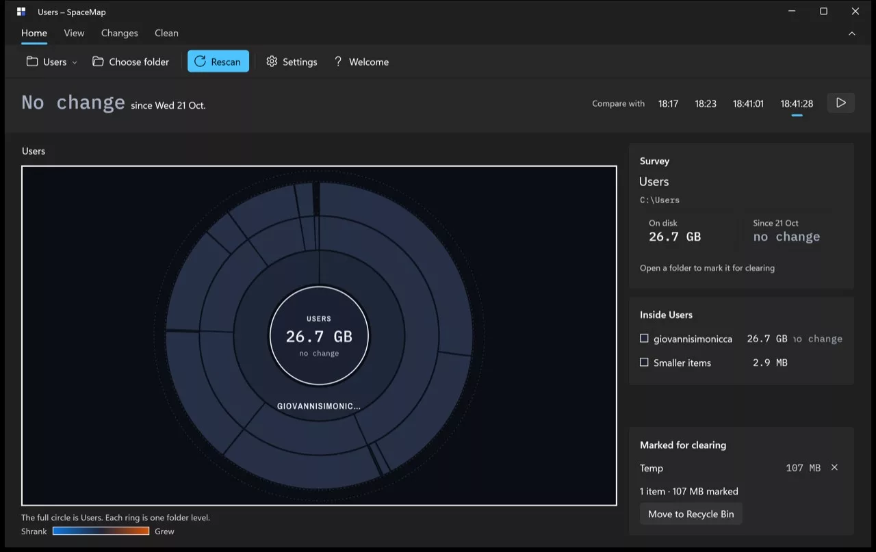Collapse the ribbon with the chevron
This screenshot has width=876, height=552.
coord(852,34)
